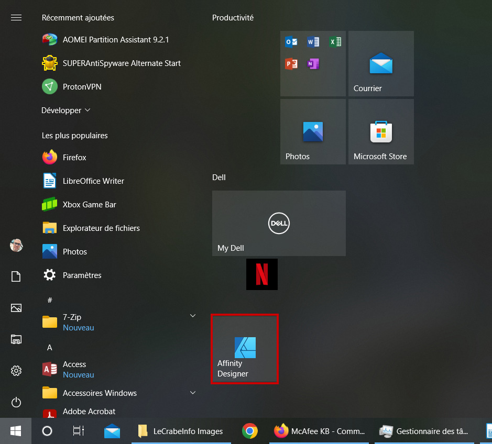
Task: Click the Outlook icon in Office tile
Action: click(x=291, y=42)
